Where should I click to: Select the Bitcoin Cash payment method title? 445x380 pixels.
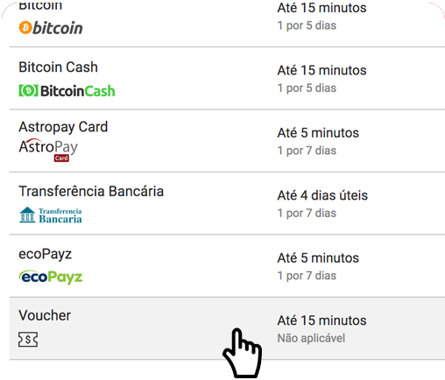[x=58, y=67]
